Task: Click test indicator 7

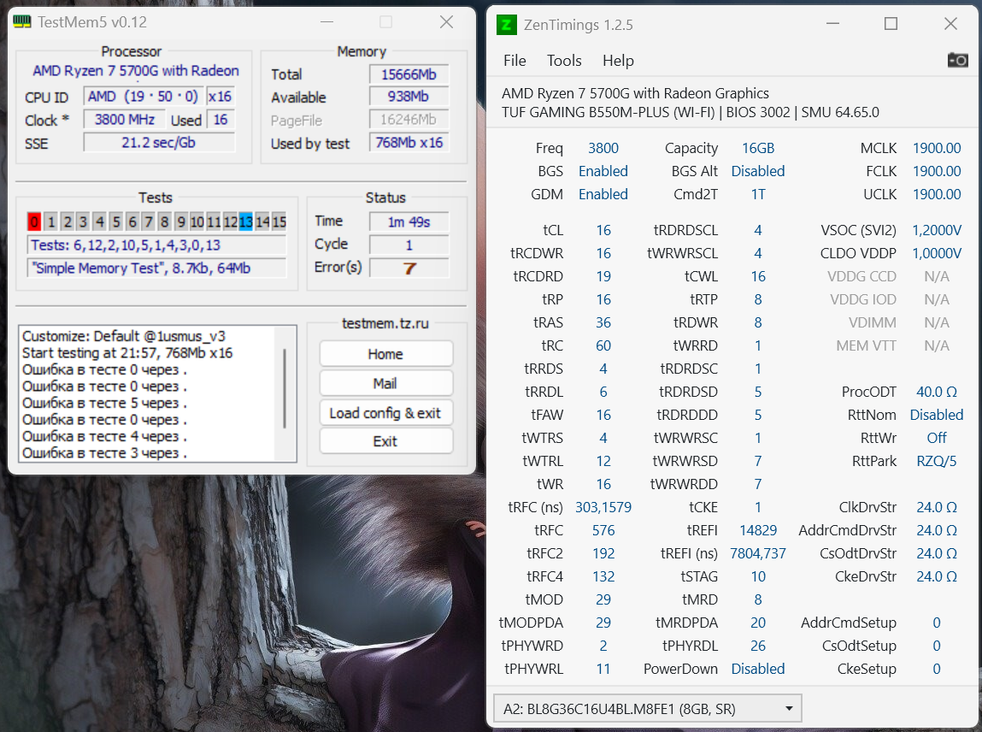Action: point(149,221)
